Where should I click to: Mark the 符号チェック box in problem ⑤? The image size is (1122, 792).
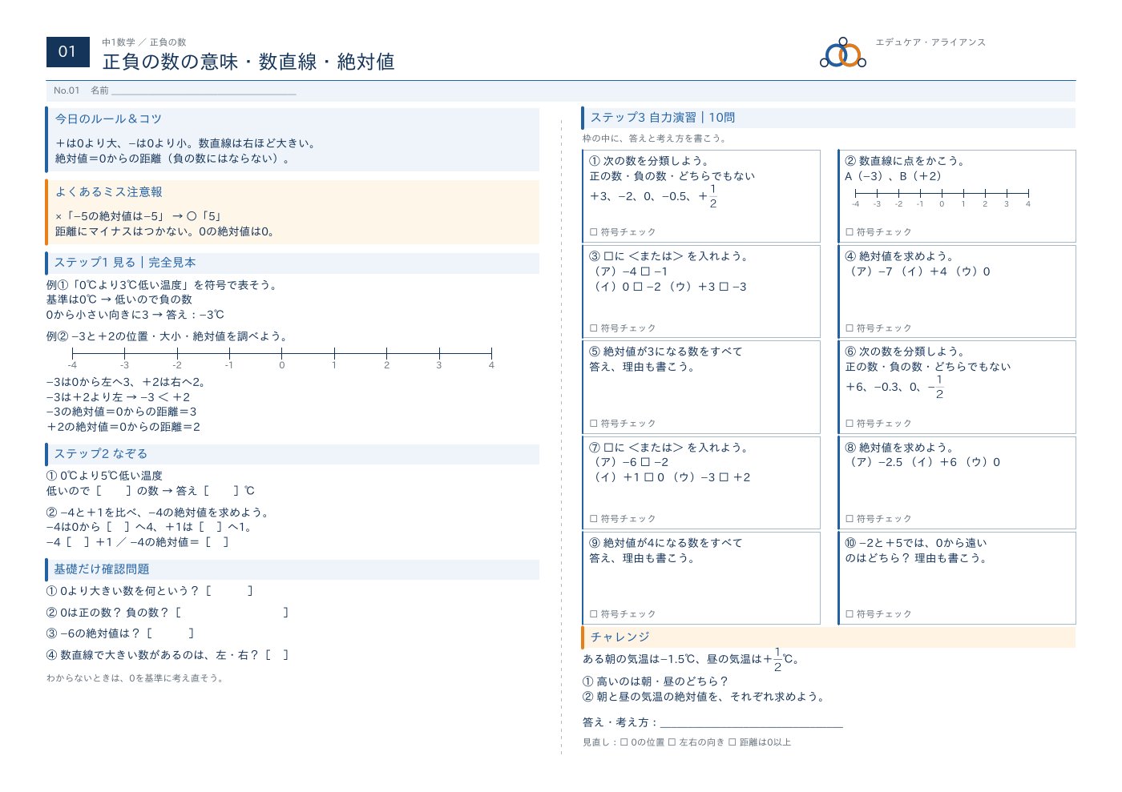point(594,424)
